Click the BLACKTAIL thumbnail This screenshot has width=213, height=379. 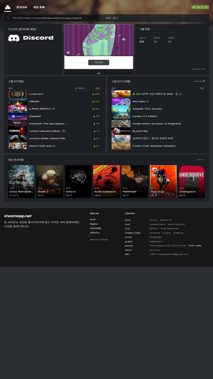coord(121,131)
